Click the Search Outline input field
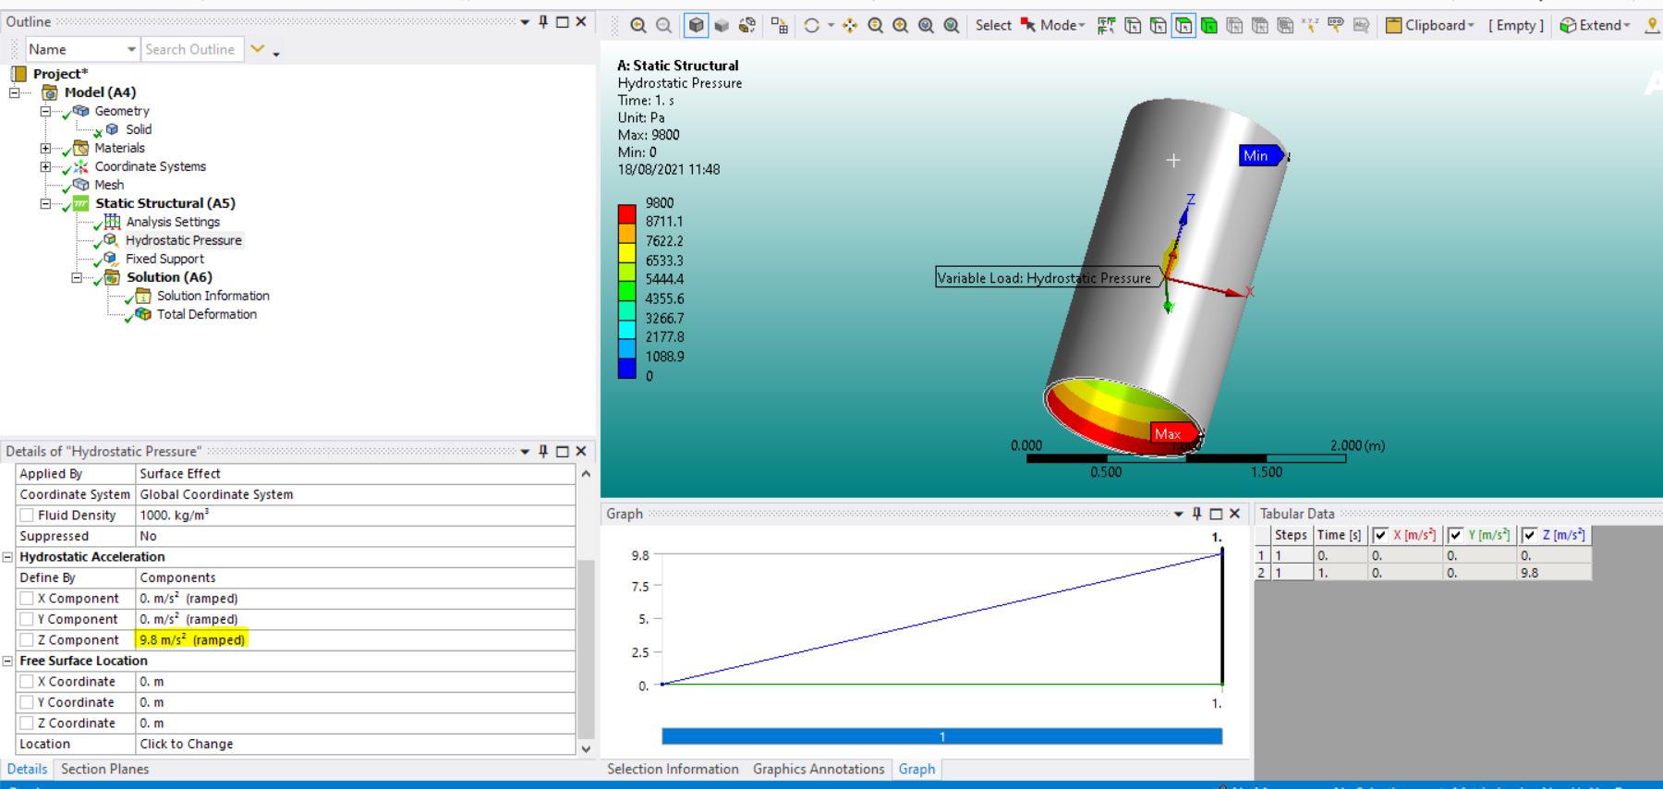 [192, 49]
